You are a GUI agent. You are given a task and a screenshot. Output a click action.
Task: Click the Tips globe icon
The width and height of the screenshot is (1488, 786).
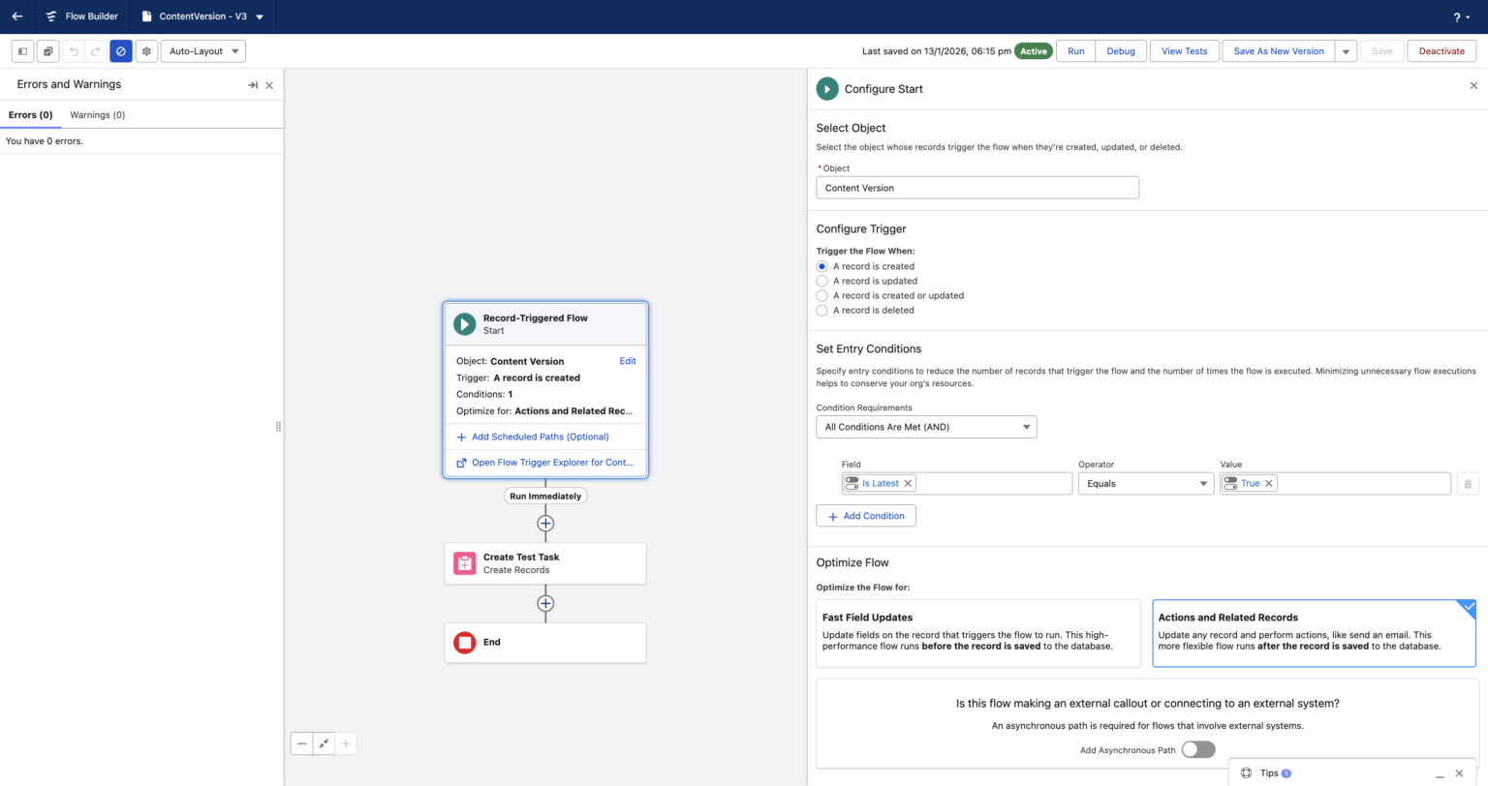coord(1247,772)
